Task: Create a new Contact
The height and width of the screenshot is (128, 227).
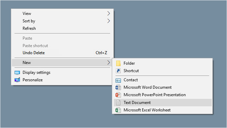Action: pos(163,80)
